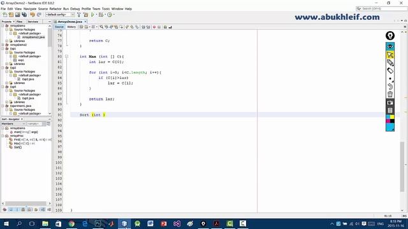Open the Refactor menu
This screenshot has height=229, width=408.
point(55,9)
